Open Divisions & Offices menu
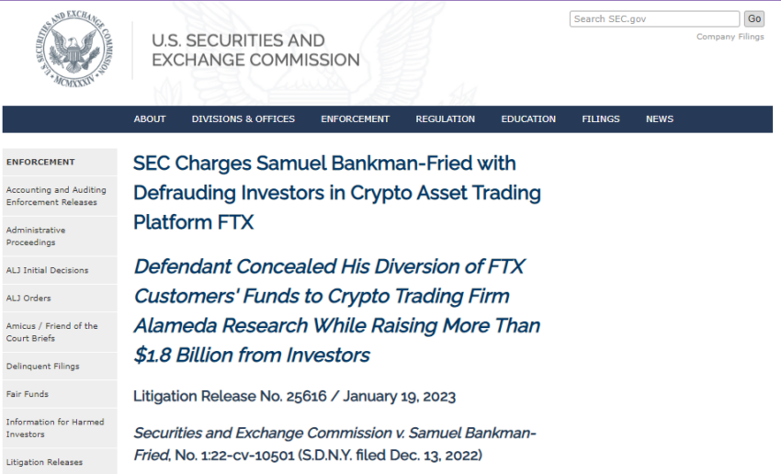The width and height of the screenshot is (781, 474). (243, 119)
